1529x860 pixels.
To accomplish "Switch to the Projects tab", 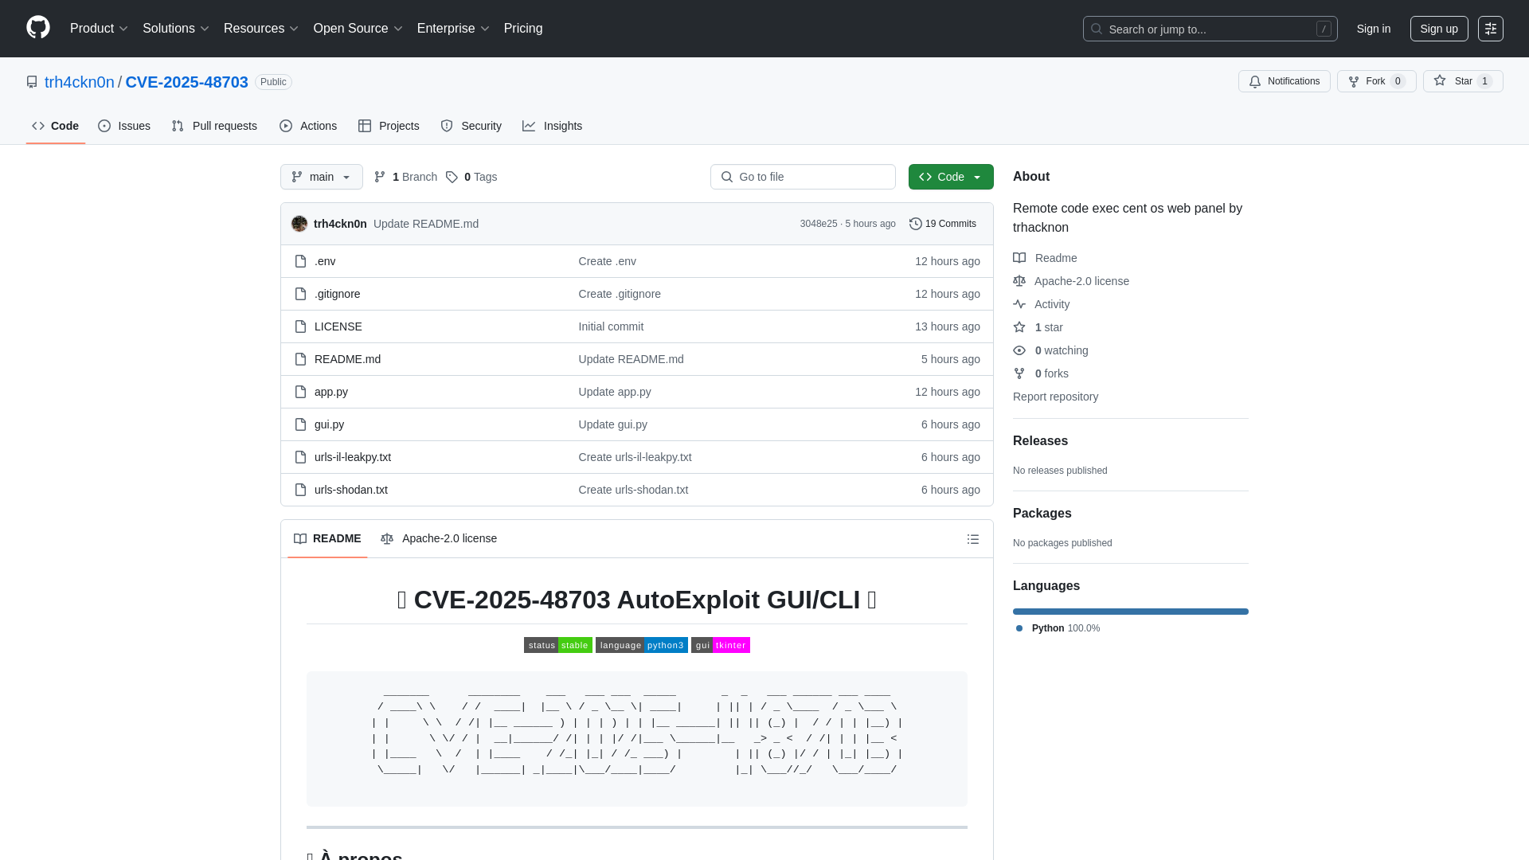I will pyautogui.click(x=389, y=126).
